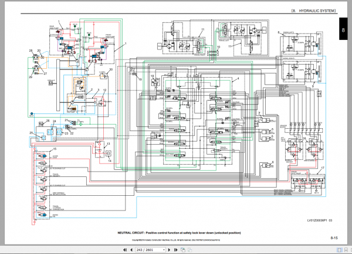The height and width of the screenshot is (254, 352).
Task: Switch to single page view mode
Action: point(339,250)
